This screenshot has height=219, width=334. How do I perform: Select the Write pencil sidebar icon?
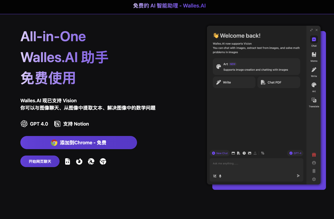314,70
